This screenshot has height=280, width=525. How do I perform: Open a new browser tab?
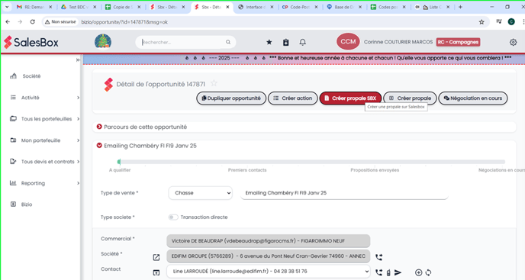pyautogui.click(x=460, y=7)
